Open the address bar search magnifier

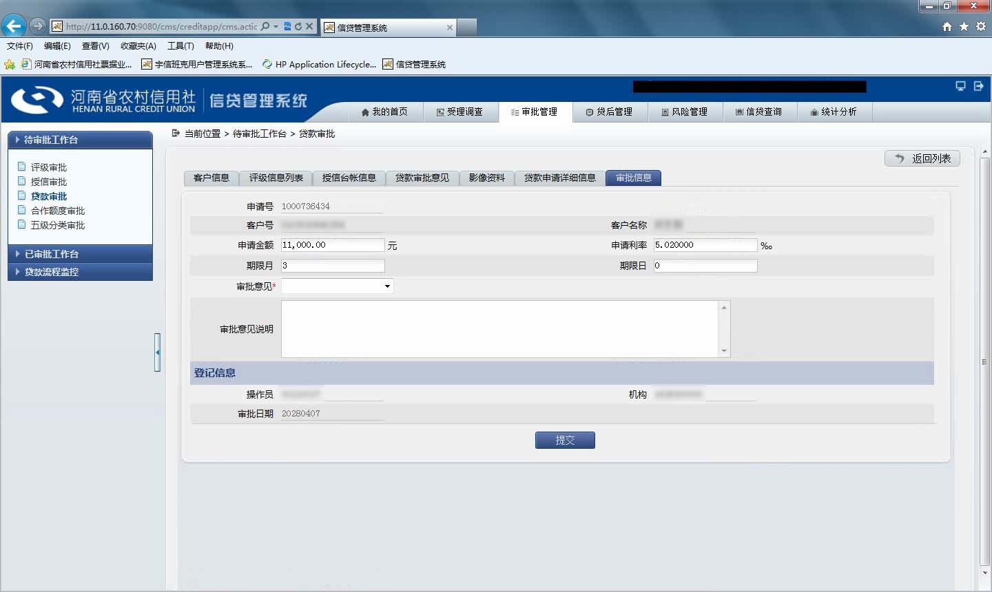tap(265, 26)
